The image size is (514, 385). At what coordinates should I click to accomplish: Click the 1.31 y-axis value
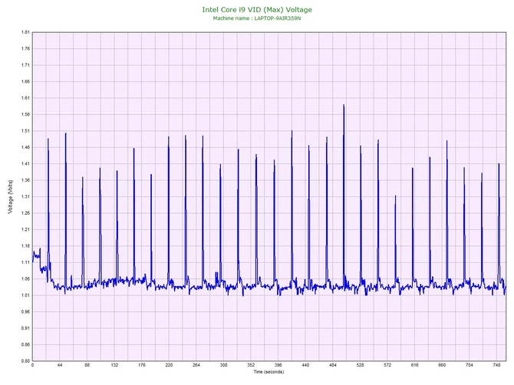[x=25, y=197]
